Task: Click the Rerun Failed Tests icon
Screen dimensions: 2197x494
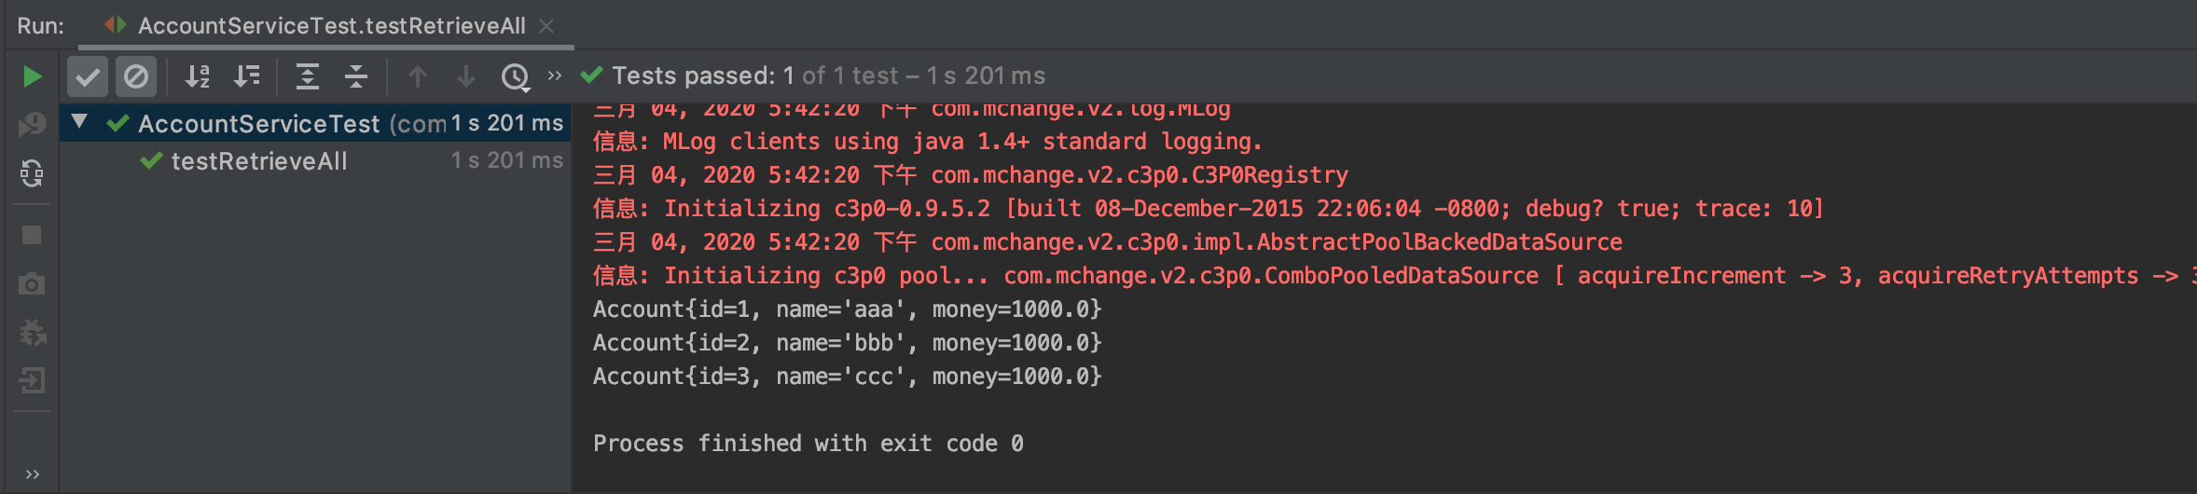Action: (32, 124)
